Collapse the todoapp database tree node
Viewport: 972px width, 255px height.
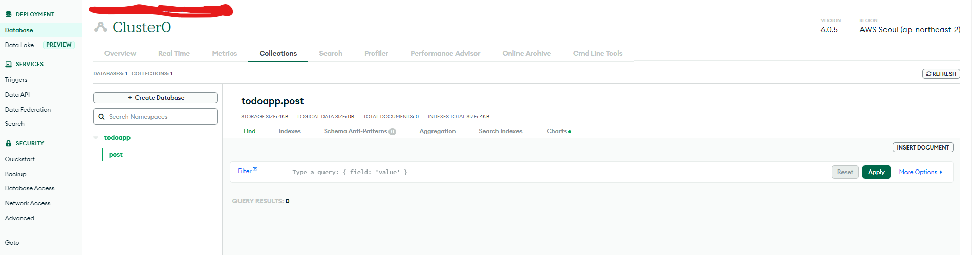(96, 138)
